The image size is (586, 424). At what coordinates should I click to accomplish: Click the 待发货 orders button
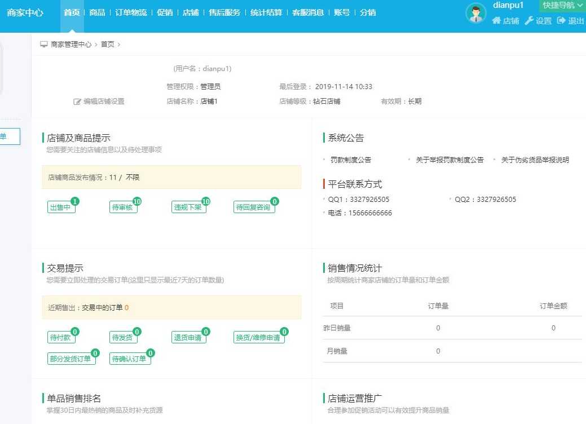tap(122, 338)
